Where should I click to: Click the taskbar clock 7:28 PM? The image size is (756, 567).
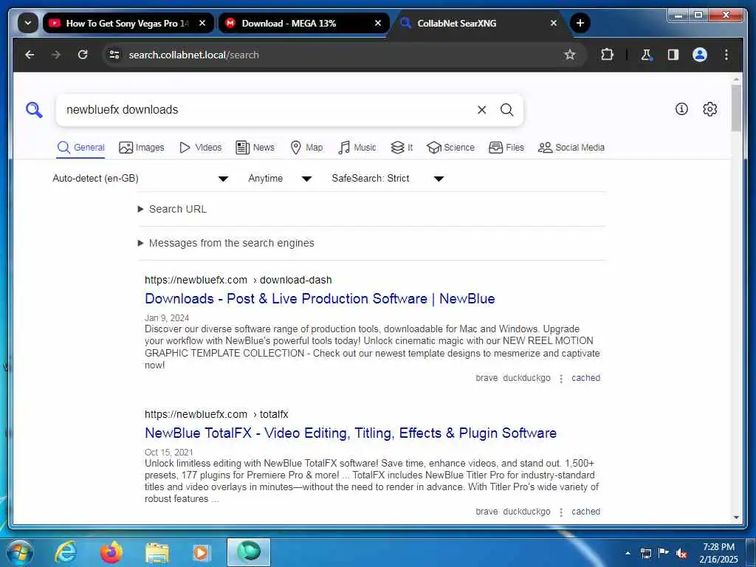718,553
